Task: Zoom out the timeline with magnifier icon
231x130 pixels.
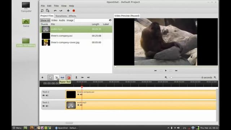Action: click(x=166, y=77)
